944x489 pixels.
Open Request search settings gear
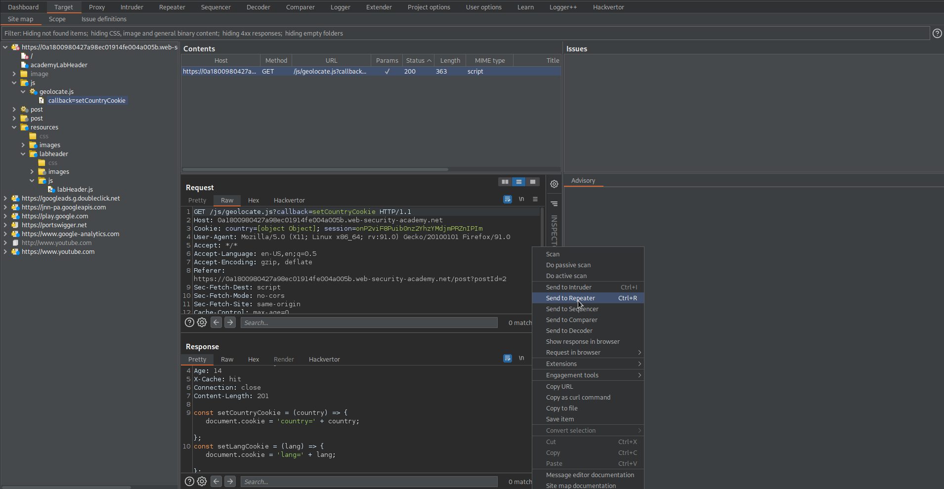click(202, 323)
